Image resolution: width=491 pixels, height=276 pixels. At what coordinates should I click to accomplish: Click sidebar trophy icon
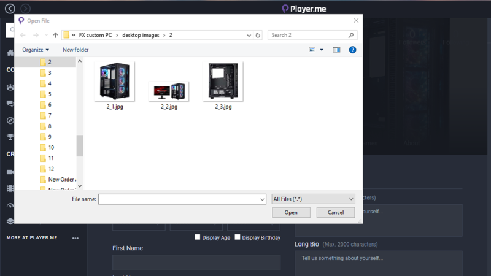click(10, 137)
